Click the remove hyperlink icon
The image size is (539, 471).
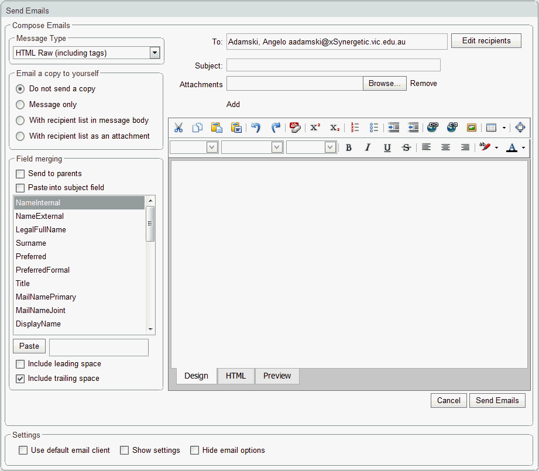click(452, 128)
